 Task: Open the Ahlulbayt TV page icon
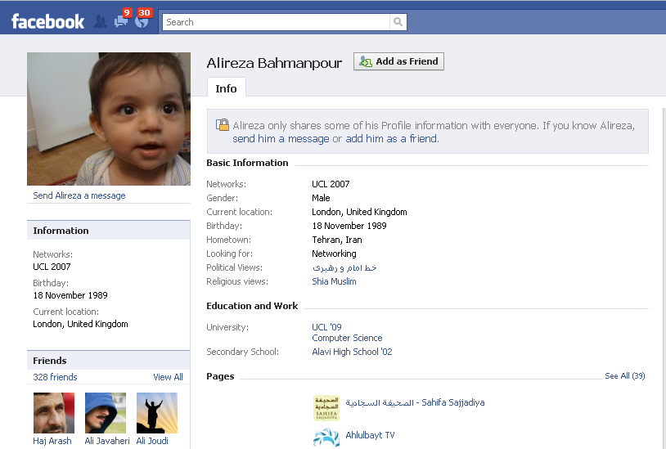click(326, 438)
